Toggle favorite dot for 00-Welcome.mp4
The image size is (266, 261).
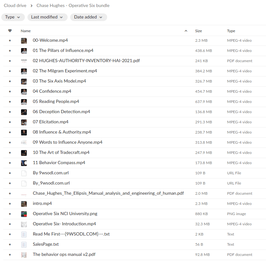click(x=10, y=40)
